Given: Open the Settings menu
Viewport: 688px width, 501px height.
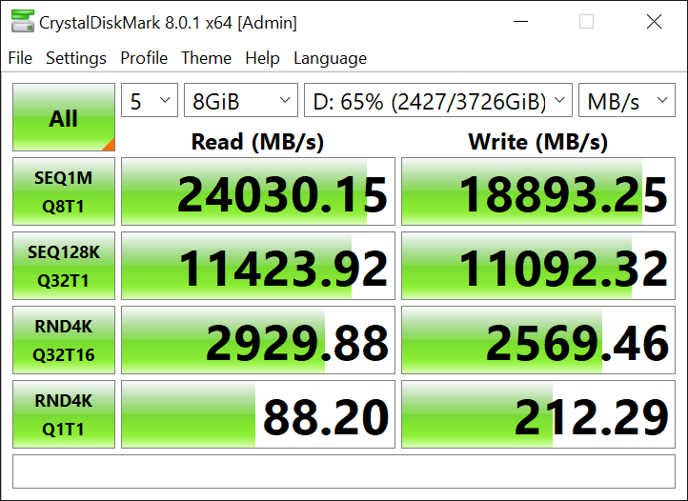Looking at the screenshot, I should click(76, 58).
